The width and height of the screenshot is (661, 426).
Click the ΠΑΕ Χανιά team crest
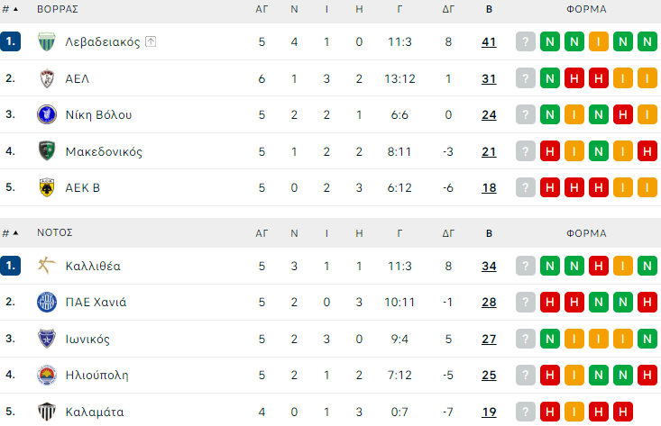pyautogui.click(x=47, y=302)
